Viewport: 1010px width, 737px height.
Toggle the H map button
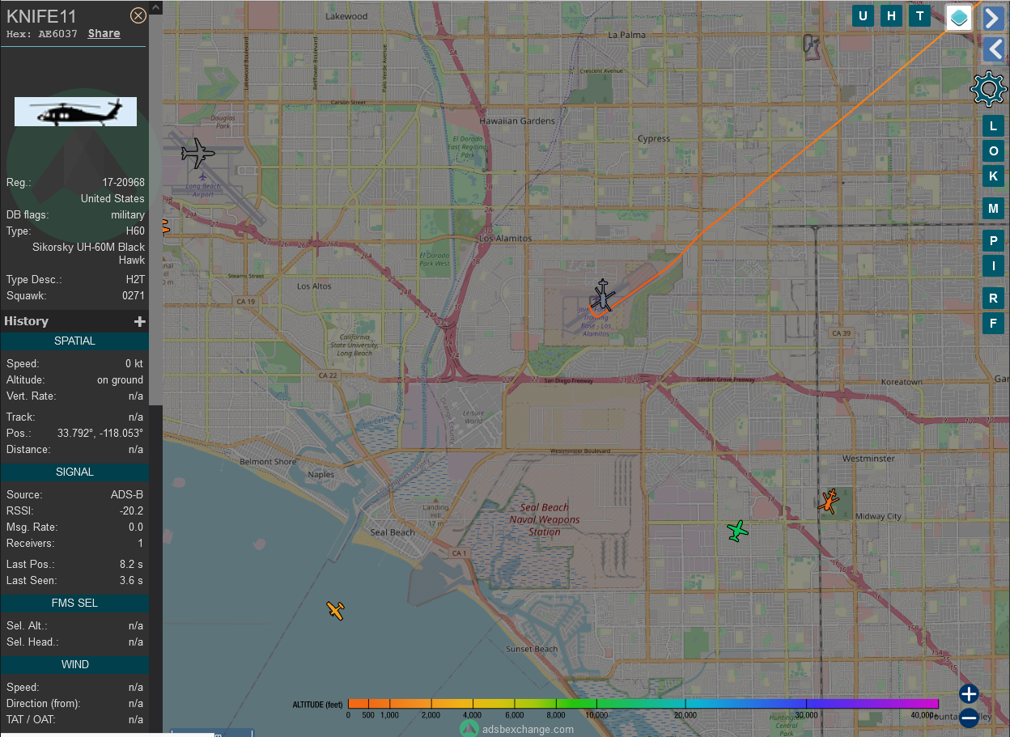[892, 16]
